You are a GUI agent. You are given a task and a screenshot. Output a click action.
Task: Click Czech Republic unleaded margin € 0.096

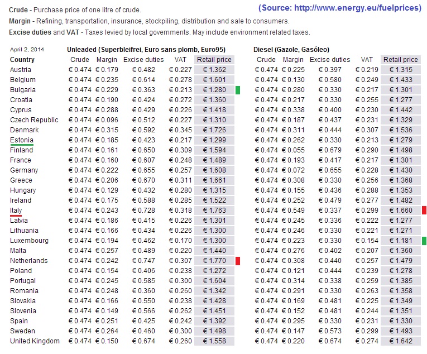(107, 120)
